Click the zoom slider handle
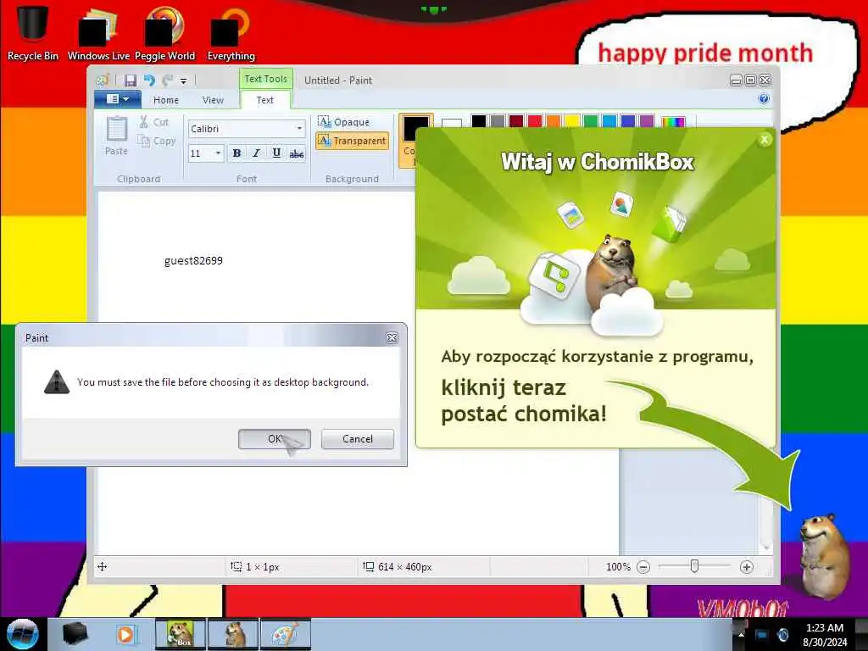Image resolution: width=868 pixels, height=651 pixels. coord(694,566)
